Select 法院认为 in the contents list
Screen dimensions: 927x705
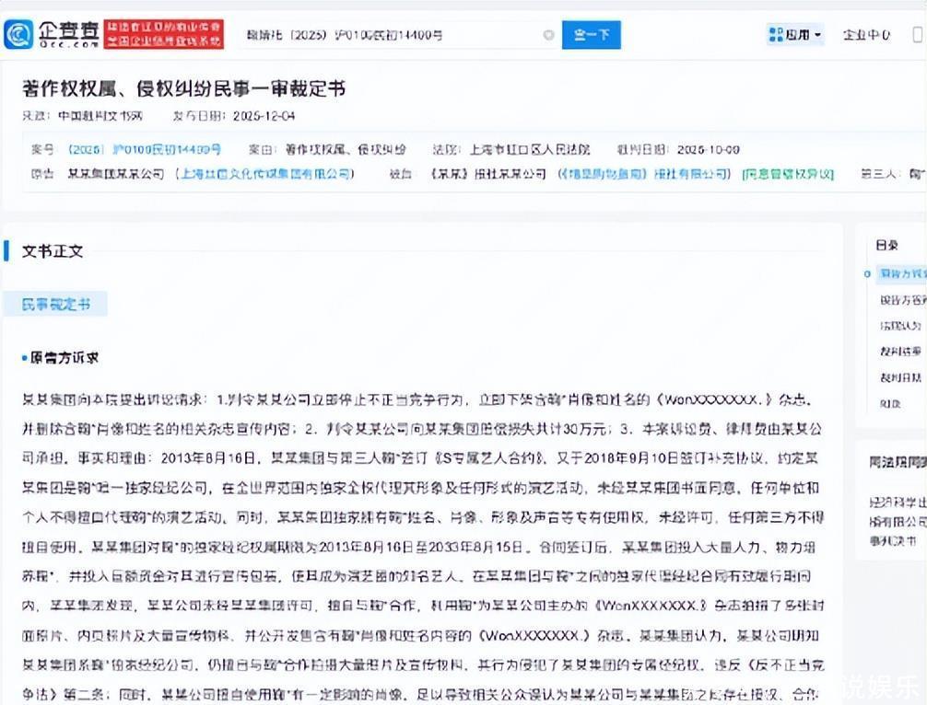898,325
